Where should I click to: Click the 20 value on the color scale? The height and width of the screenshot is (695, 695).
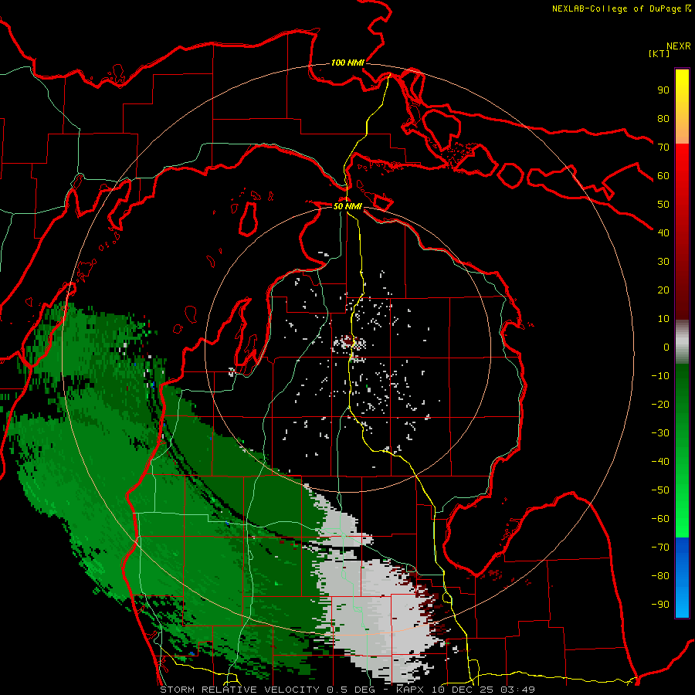pos(663,290)
